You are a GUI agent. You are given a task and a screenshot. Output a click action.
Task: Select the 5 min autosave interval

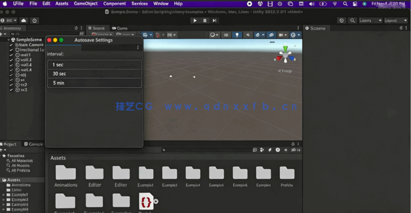click(x=94, y=83)
